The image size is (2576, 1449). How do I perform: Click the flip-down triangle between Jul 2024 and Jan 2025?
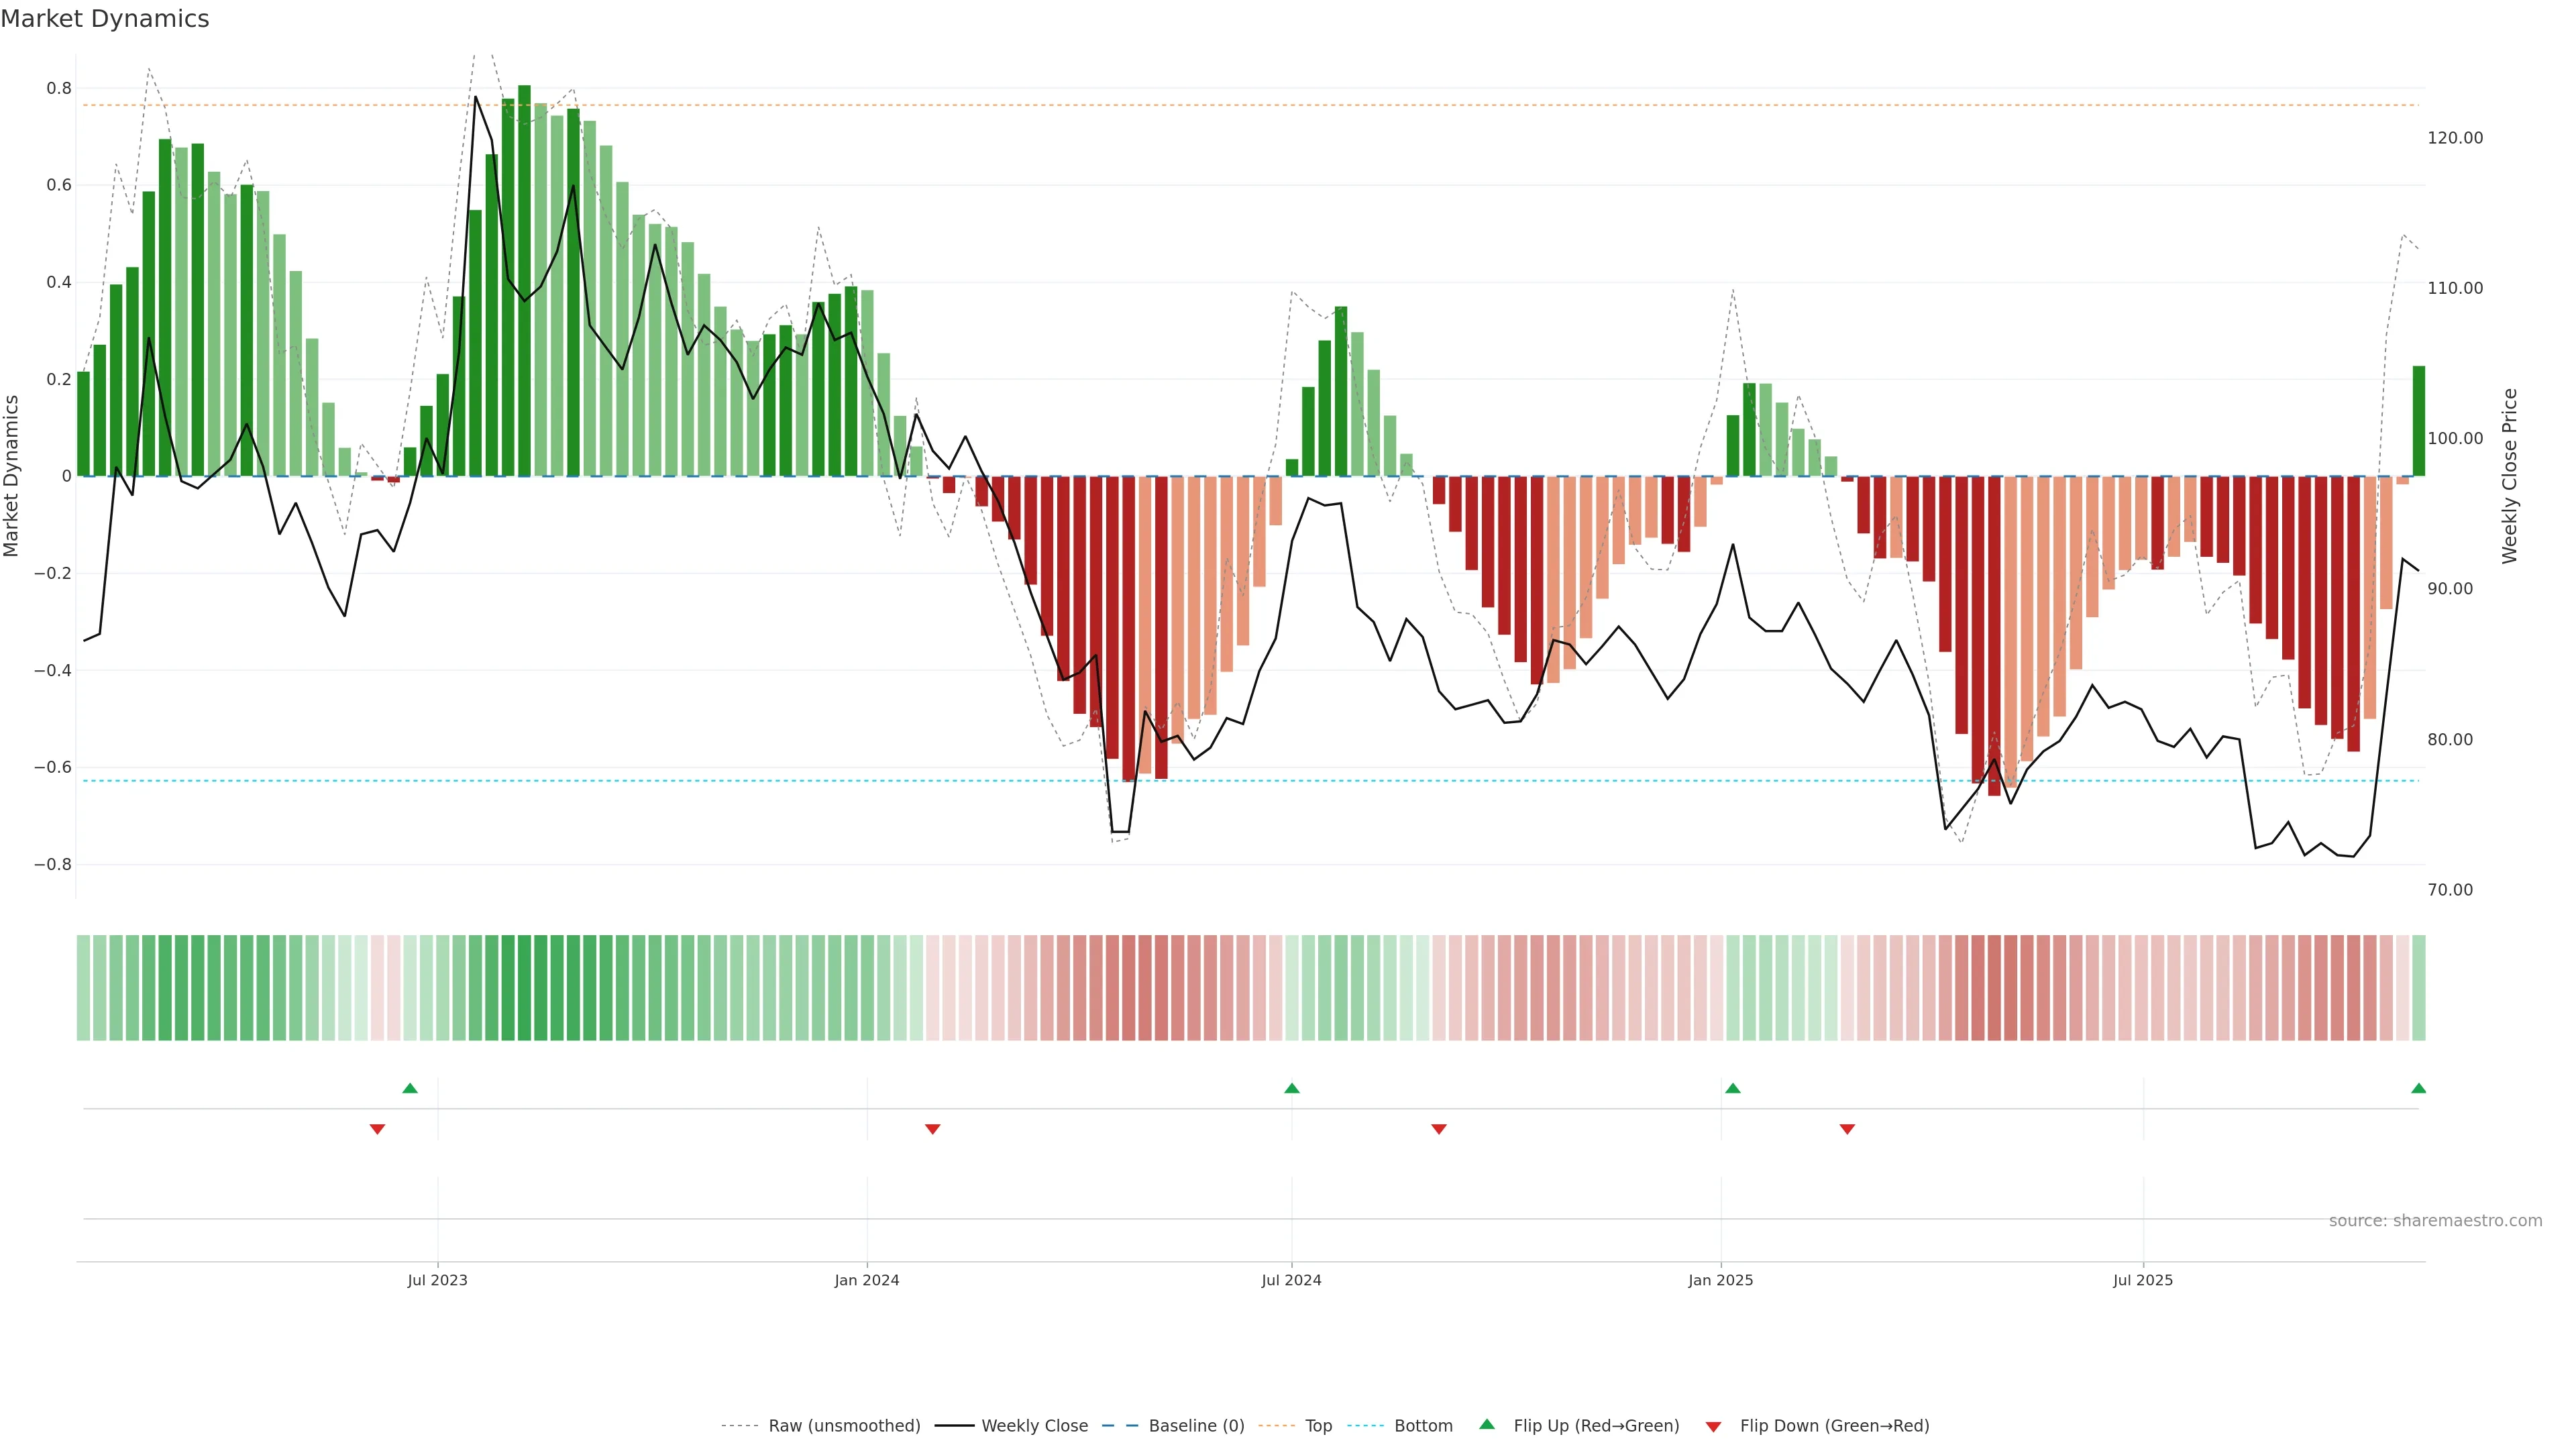coord(1439,1129)
